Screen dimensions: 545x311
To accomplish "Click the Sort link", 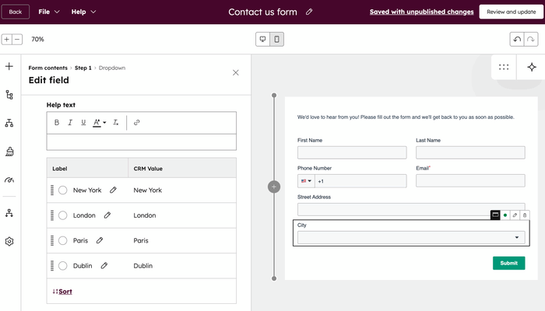I will click(x=64, y=292).
